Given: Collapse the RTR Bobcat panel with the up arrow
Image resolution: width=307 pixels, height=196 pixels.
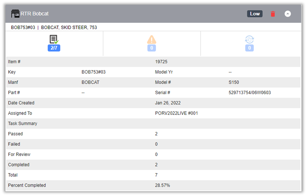Looking at the screenshot, I should pyautogui.click(x=287, y=14).
